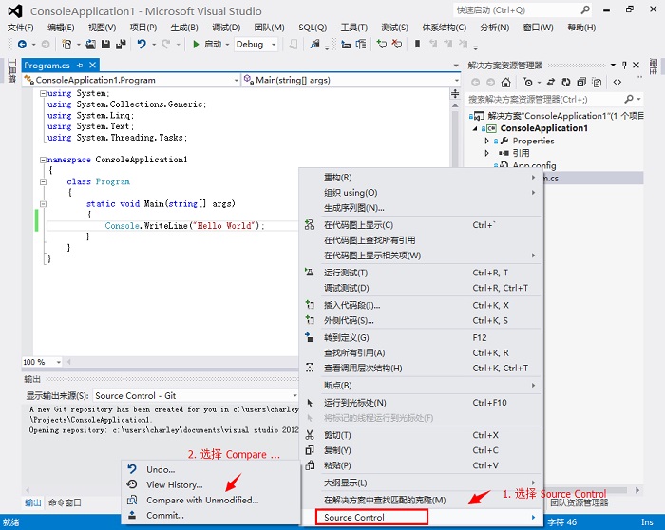Click the Copy icon in context menu
Screen dimensions: 665x530
310,450
